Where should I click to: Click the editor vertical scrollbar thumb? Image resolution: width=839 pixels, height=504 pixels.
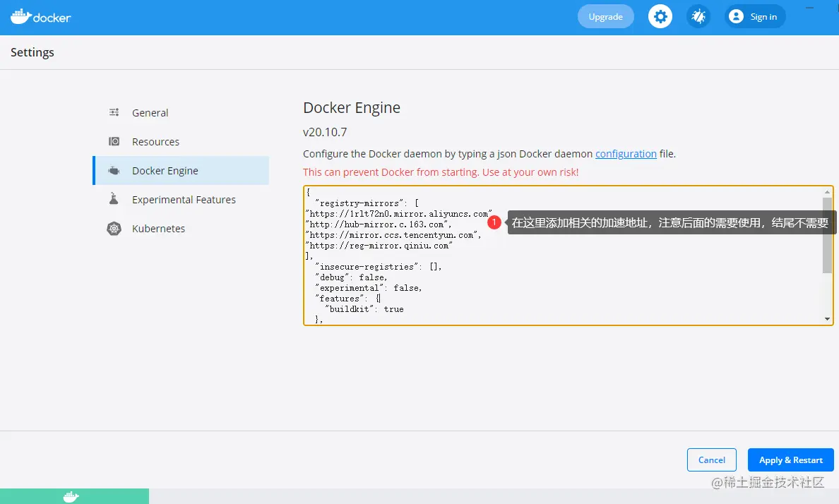pos(827,234)
